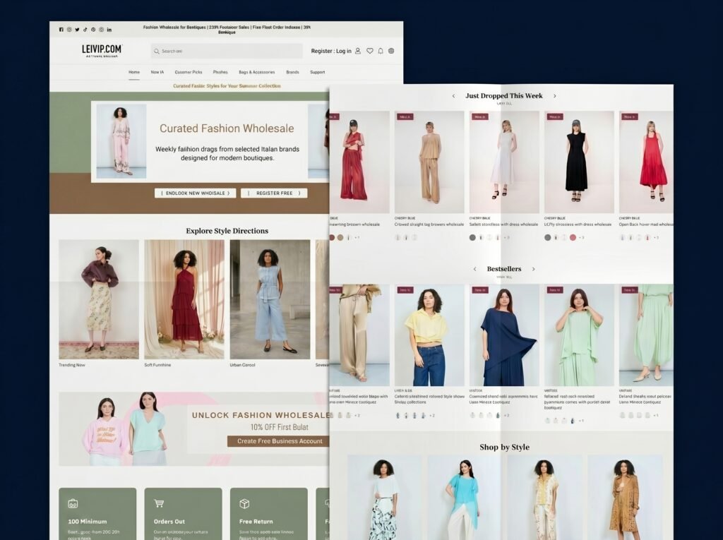Open the black sleeveless dress product
Screen dimensions: 723x540
point(579,162)
